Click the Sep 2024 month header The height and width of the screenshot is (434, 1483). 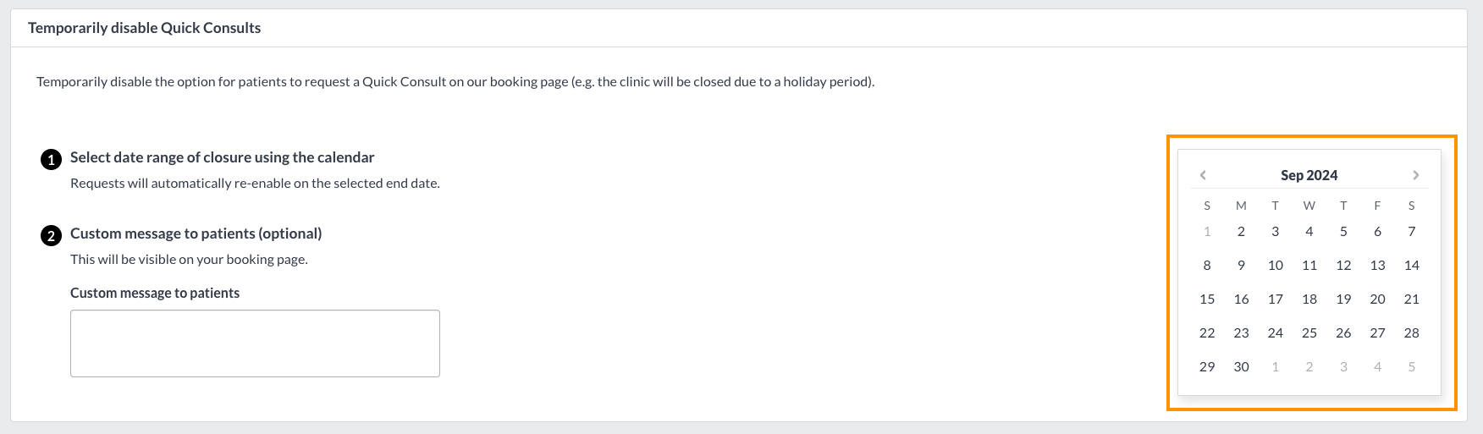(x=1309, y=175)
